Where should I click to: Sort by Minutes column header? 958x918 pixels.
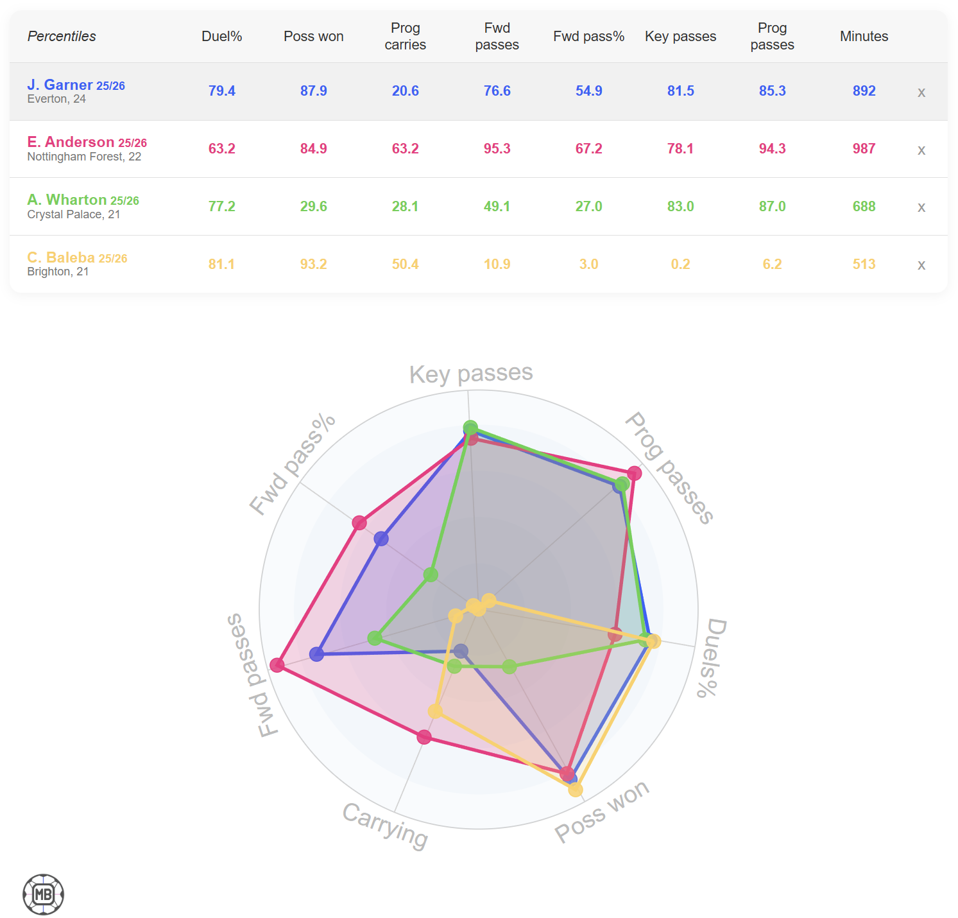coord(864,37)
